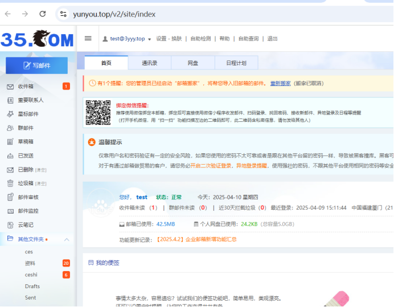Open the 资料 subfolder
Screen dimensions: 394x307
(x=30, y=263)
